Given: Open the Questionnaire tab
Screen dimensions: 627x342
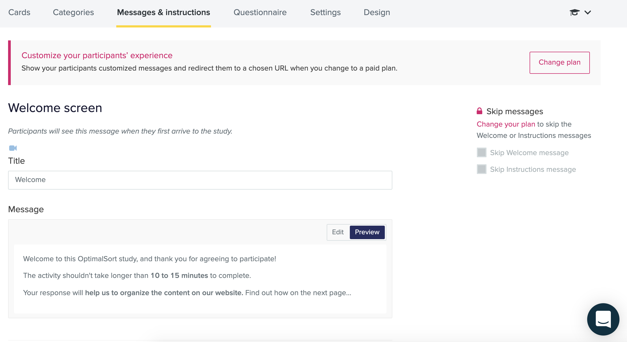Looking at the screenshot, I should [x=260, y=12].
